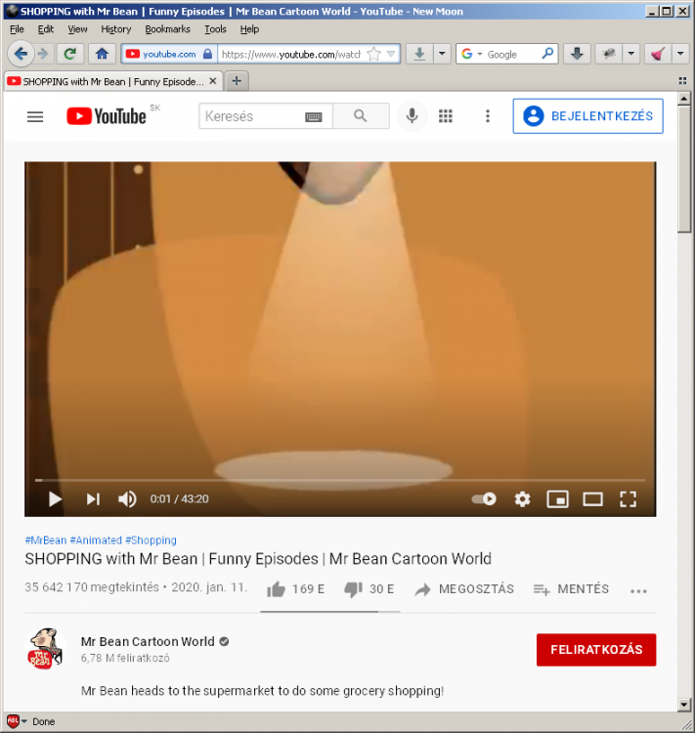The image size is (695, 733).
Task: Play the video
Action: coord(55,499)
